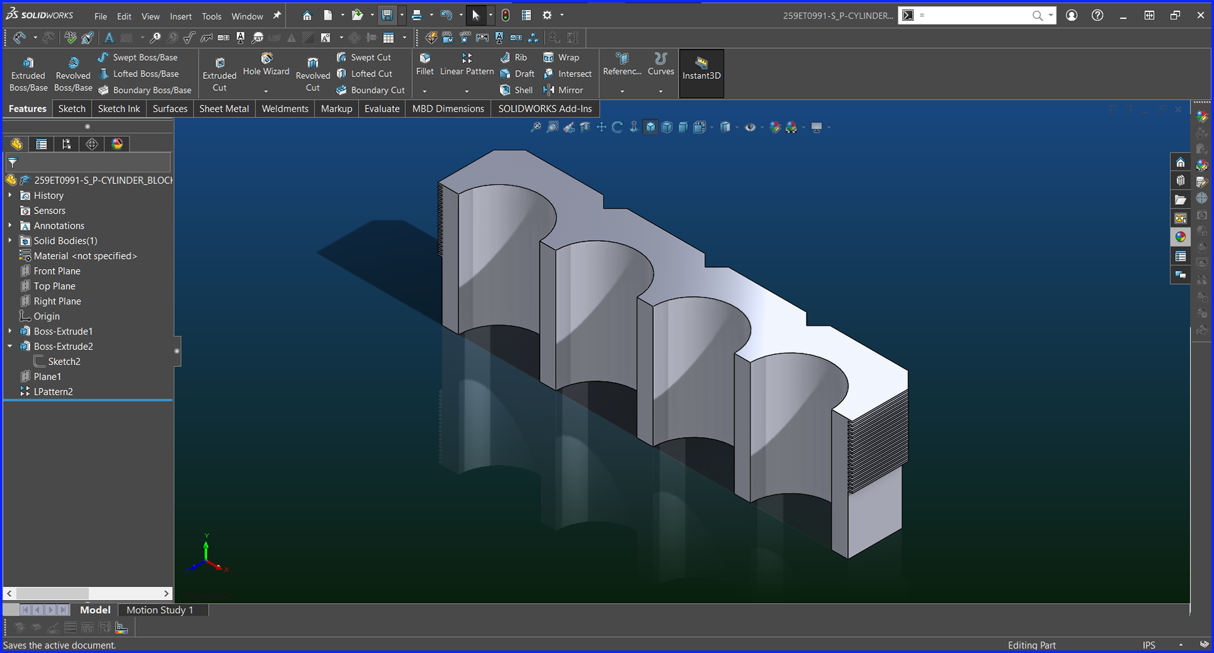Switch to the Sheet Metal tab

224,109
